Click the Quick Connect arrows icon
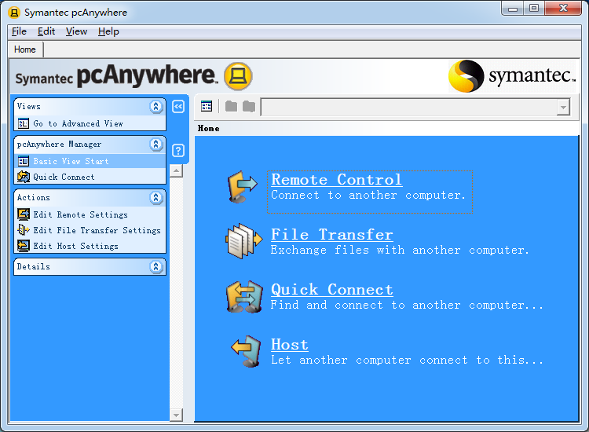Screen dimensions: 589x432 pos(243,297)
